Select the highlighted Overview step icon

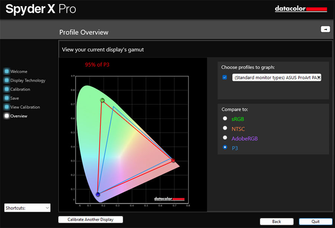pyautogui.click(x=6, y=116)
